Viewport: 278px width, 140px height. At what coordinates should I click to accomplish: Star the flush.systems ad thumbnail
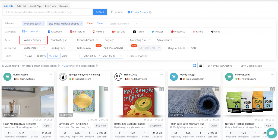50,89
